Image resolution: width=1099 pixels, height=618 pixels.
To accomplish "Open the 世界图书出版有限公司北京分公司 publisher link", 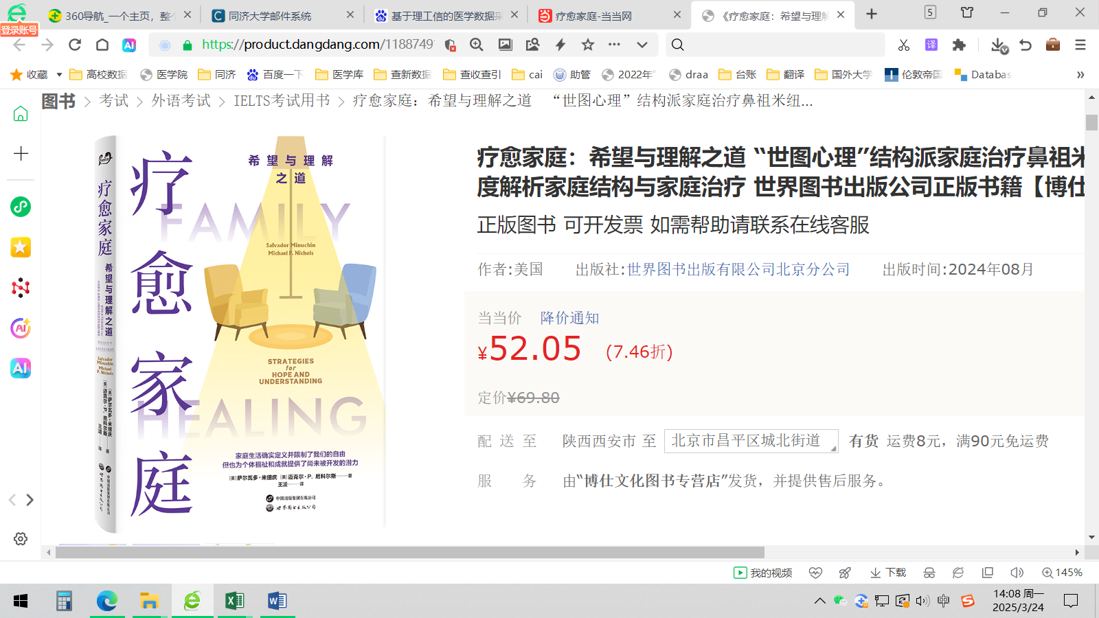I will (x=738, y=269).
